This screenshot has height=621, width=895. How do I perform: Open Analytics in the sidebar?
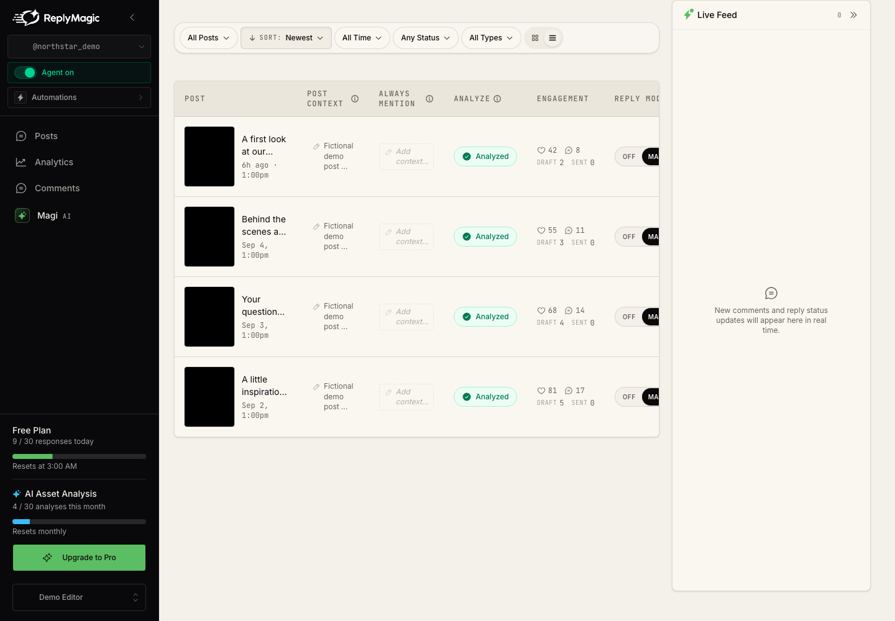[79, 162]
